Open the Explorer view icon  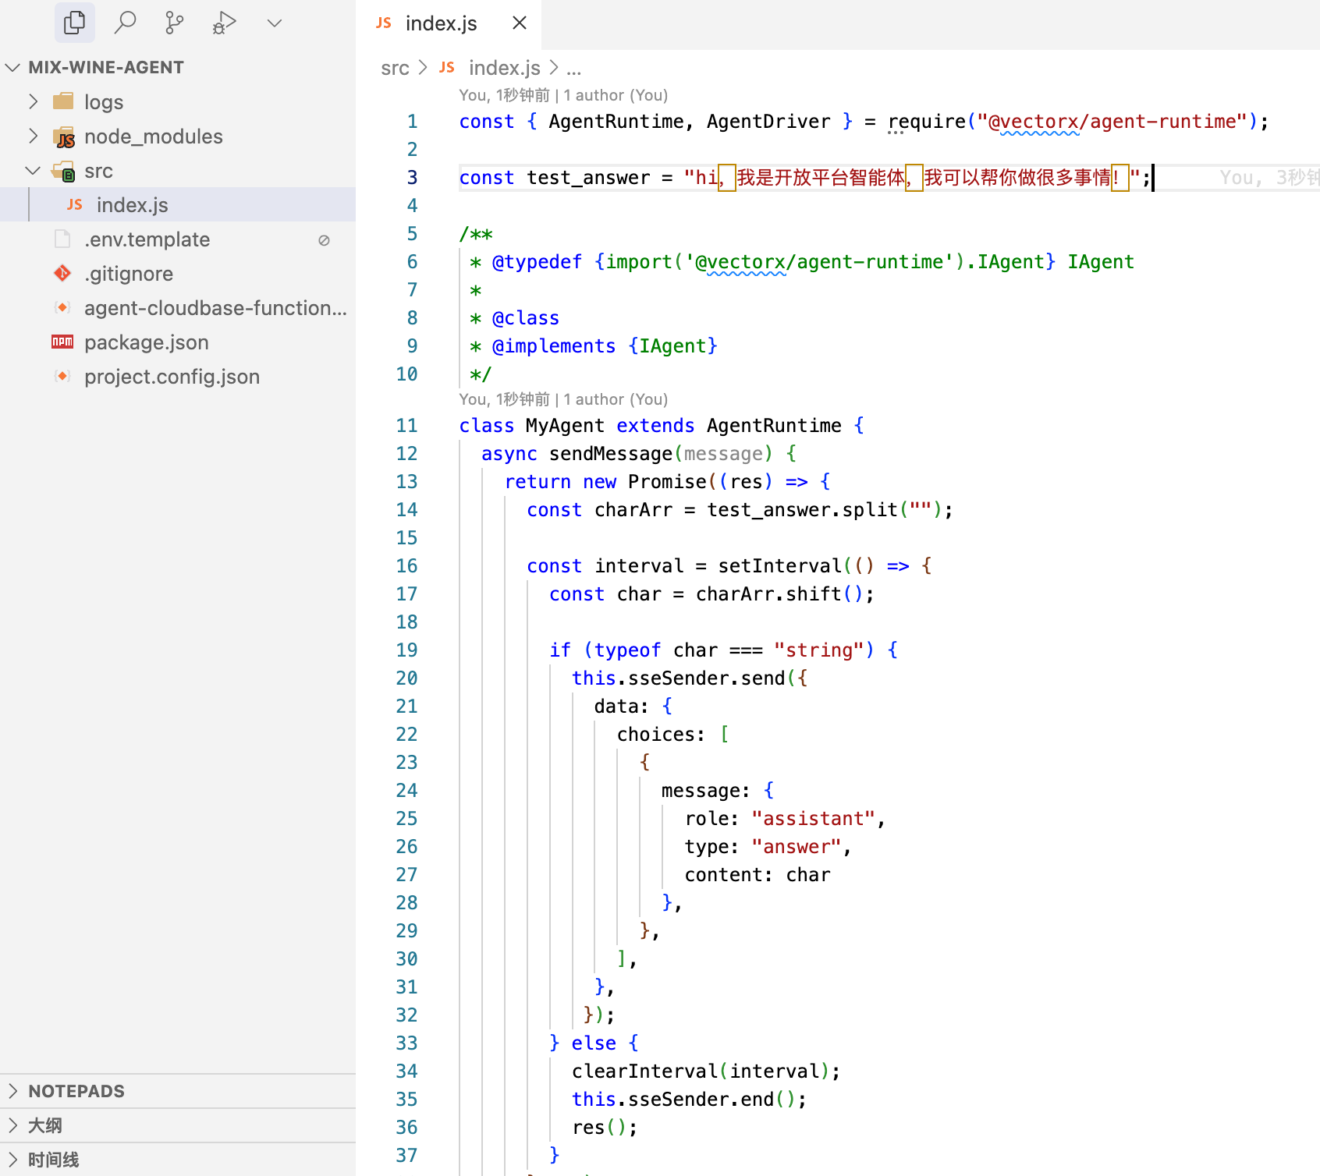[75, 23]
